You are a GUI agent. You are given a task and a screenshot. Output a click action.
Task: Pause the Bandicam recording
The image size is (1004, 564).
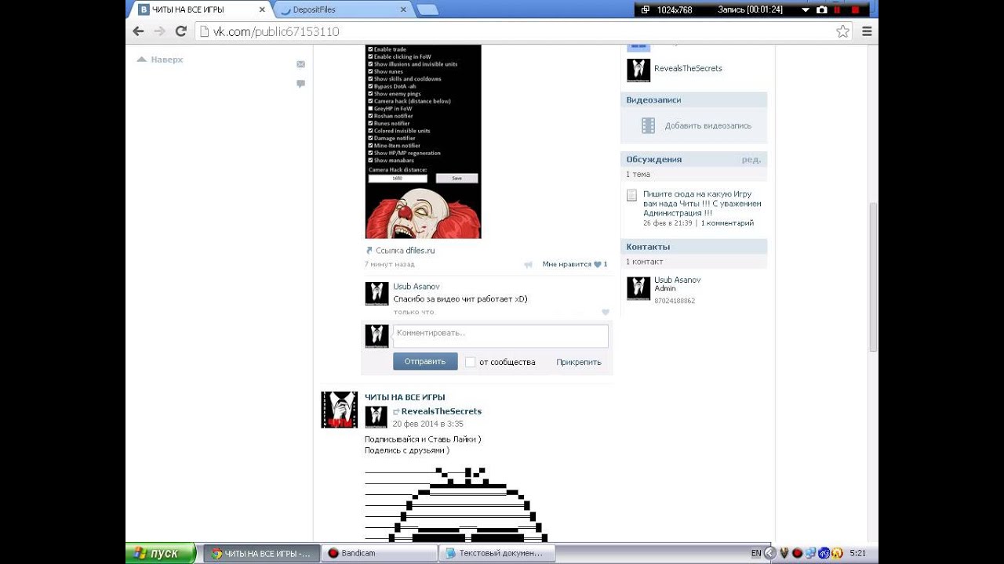838,9
